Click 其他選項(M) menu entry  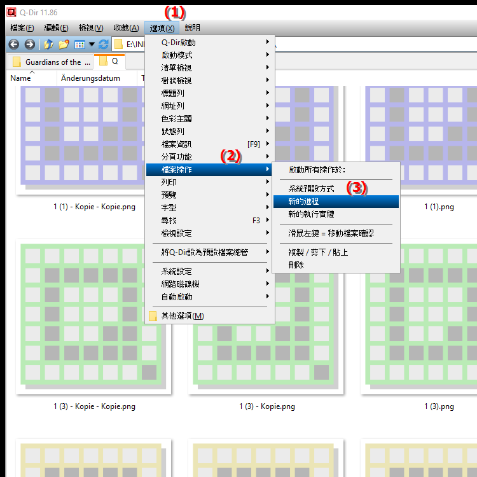click(210, 316)
